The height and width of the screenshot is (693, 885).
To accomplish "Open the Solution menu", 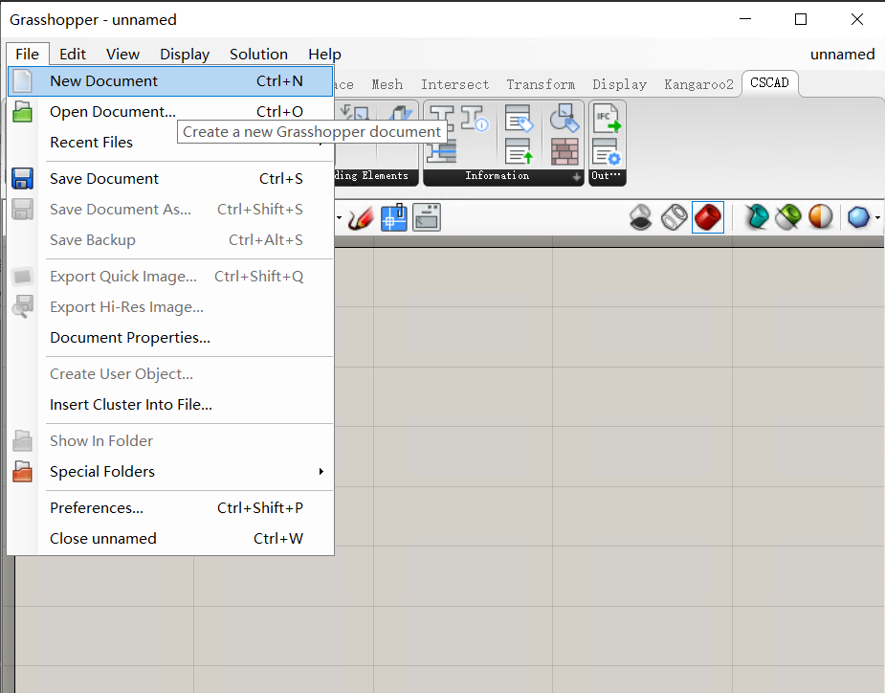I will (258, 55).
